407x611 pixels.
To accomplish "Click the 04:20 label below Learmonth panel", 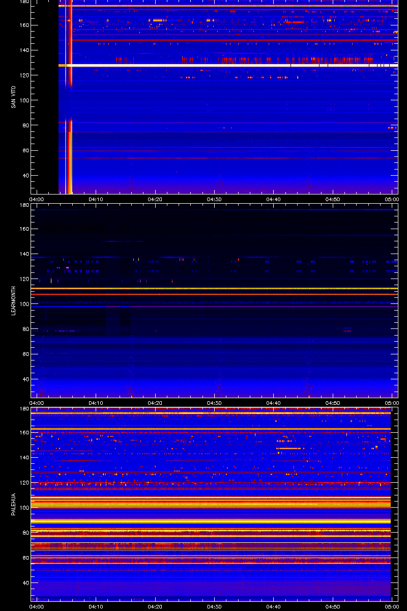I will click(x=155, y=403).
